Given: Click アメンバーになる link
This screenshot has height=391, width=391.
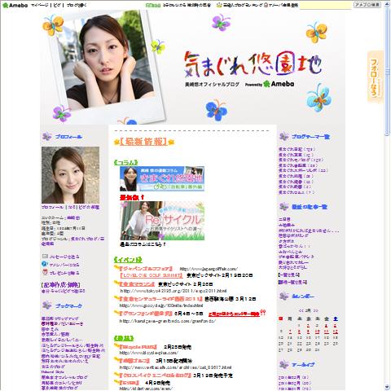Looking at the screenshot, I should [x=64, y=265].
